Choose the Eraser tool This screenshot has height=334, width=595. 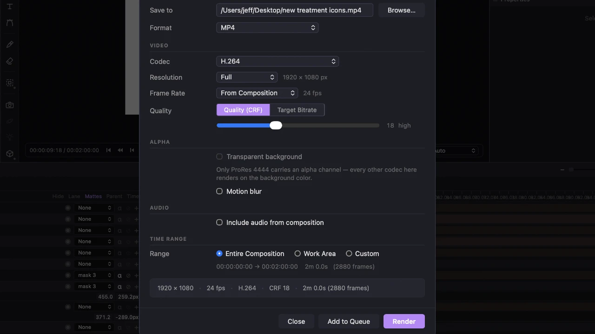10,61
